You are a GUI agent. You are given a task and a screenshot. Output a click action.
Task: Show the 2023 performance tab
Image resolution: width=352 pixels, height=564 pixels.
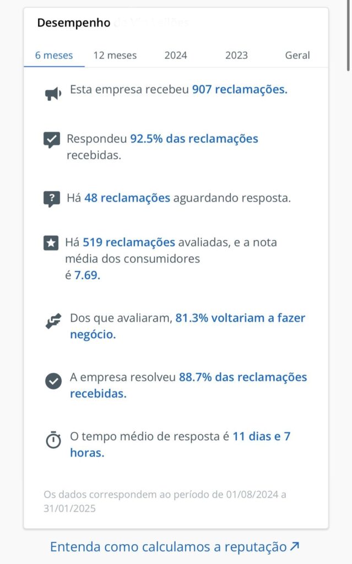point(236,55)
